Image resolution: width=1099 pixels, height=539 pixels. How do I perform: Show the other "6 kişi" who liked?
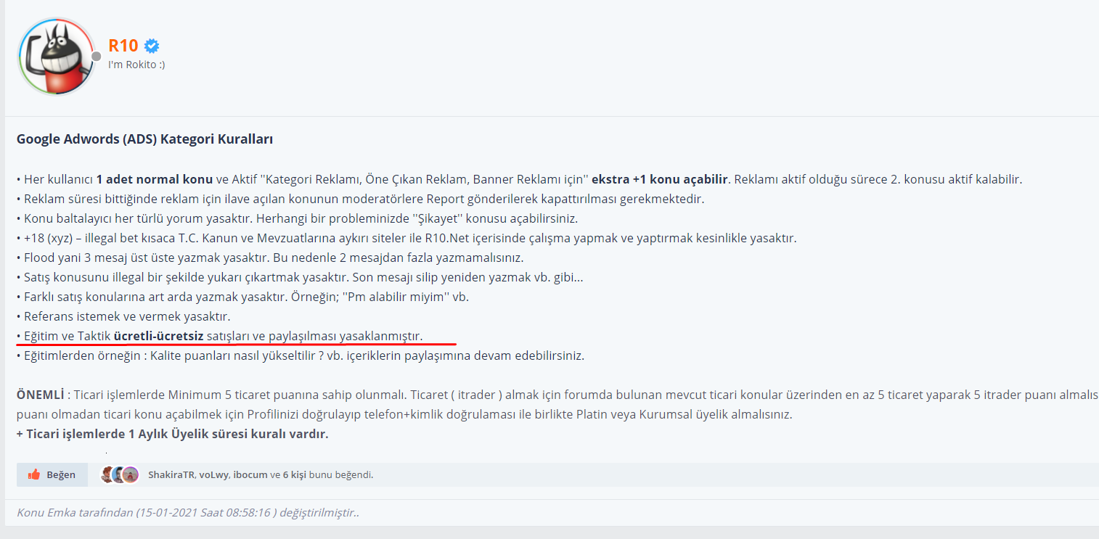click(x=295, y=475)
